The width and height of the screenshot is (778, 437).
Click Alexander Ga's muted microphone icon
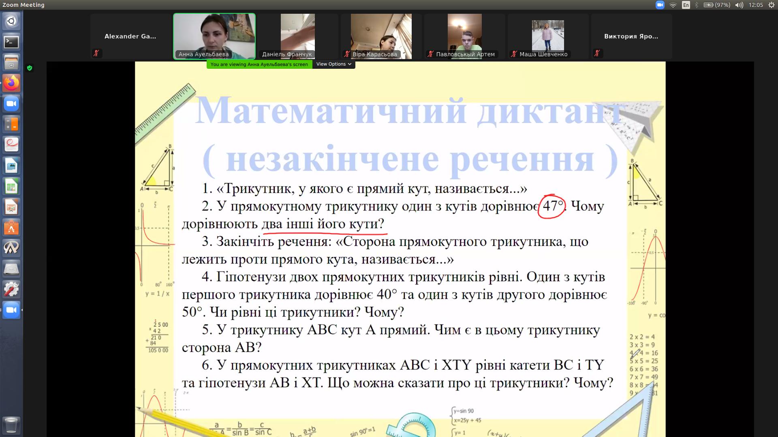(x=96, y=53)
